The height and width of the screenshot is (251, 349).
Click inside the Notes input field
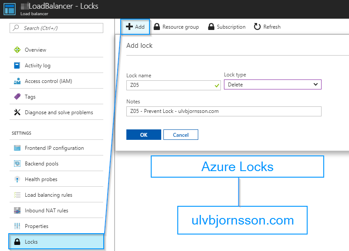[x=224, y=111]
